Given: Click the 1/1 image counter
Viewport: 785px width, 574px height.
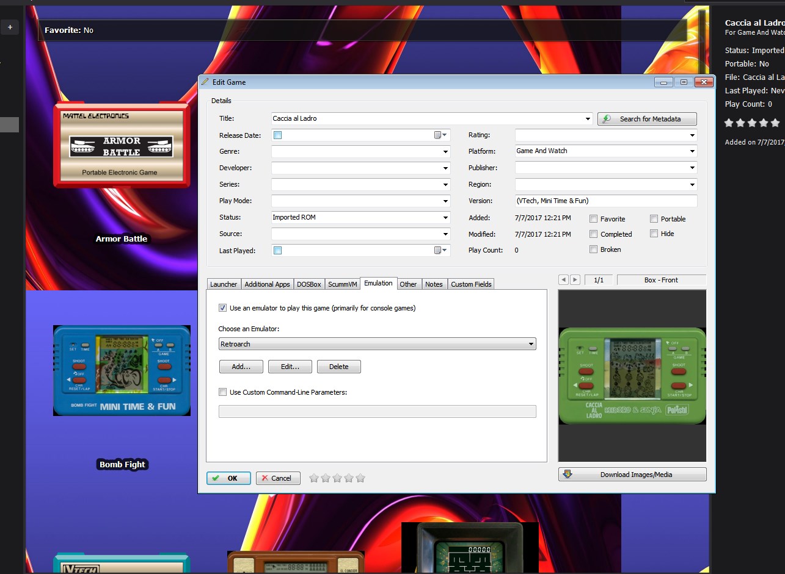Looking at the screenshot, I should pos(599,280).
